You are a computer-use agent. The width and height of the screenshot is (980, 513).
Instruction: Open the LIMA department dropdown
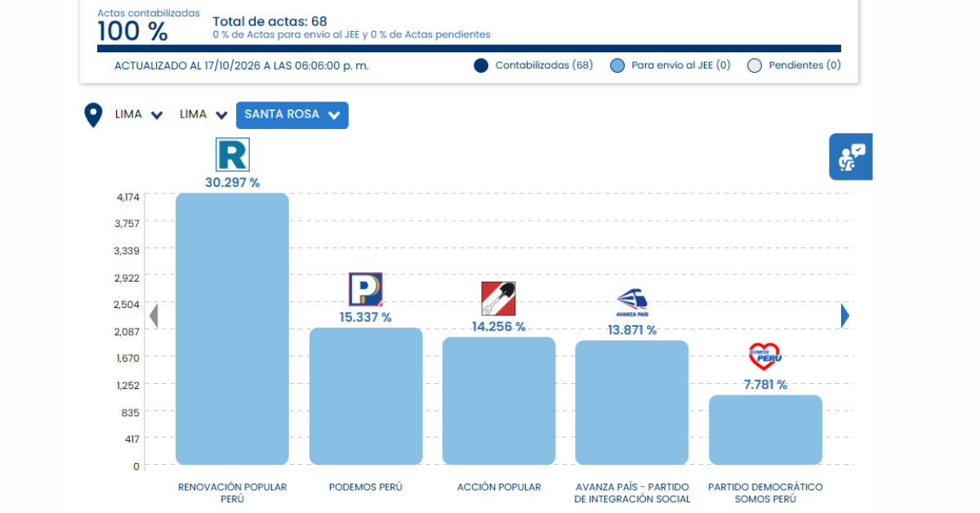tap(140, 114)
